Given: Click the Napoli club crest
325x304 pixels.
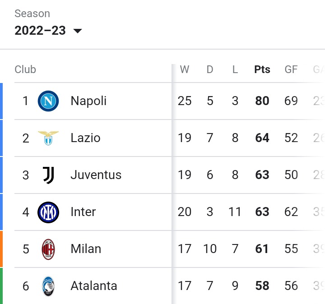Looking at the screenshot, I should (48, 101).
